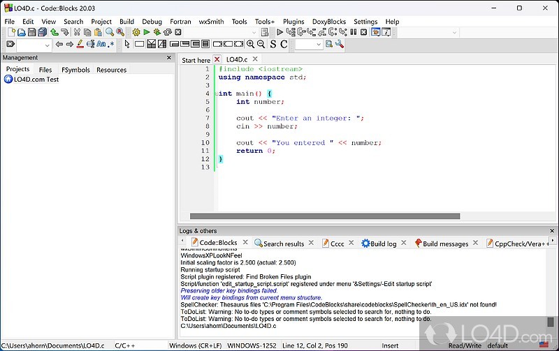The image size is (559, 351).
Task: Copy selection with toolbar icon
Action: coord(87,32)
